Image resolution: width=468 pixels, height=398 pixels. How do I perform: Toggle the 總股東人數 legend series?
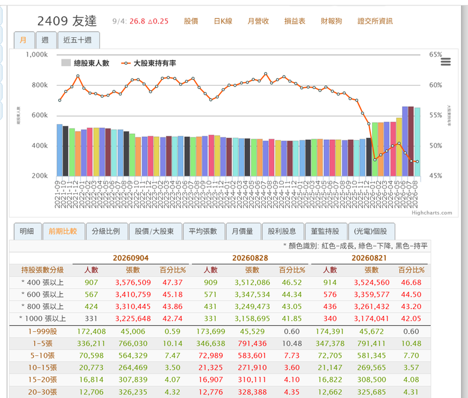(x=85, y=63)
